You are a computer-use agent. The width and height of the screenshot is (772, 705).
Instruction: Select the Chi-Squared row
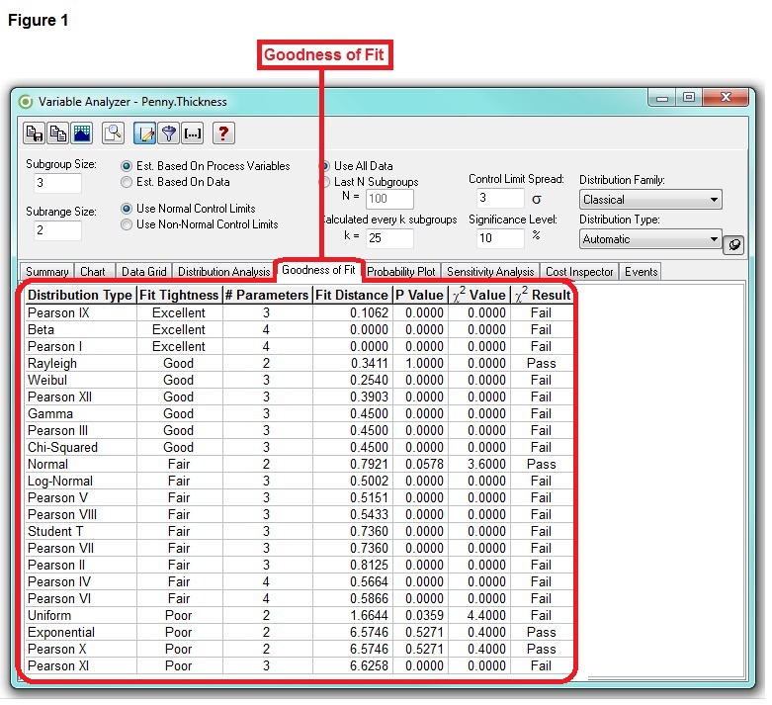pyautogui.click(x=300, y=447)
